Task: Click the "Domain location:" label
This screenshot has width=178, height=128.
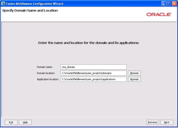Action: coord(46,73)
